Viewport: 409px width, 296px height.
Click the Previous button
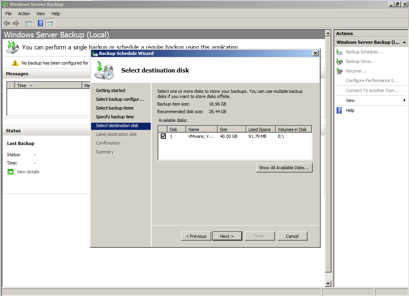(x=196, y=236)
